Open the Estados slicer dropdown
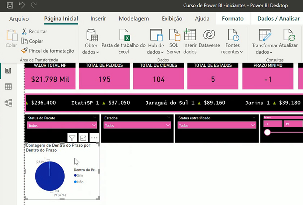Viewport: 303px width, 205px height. pyautogui.click(x=168, y=126)
